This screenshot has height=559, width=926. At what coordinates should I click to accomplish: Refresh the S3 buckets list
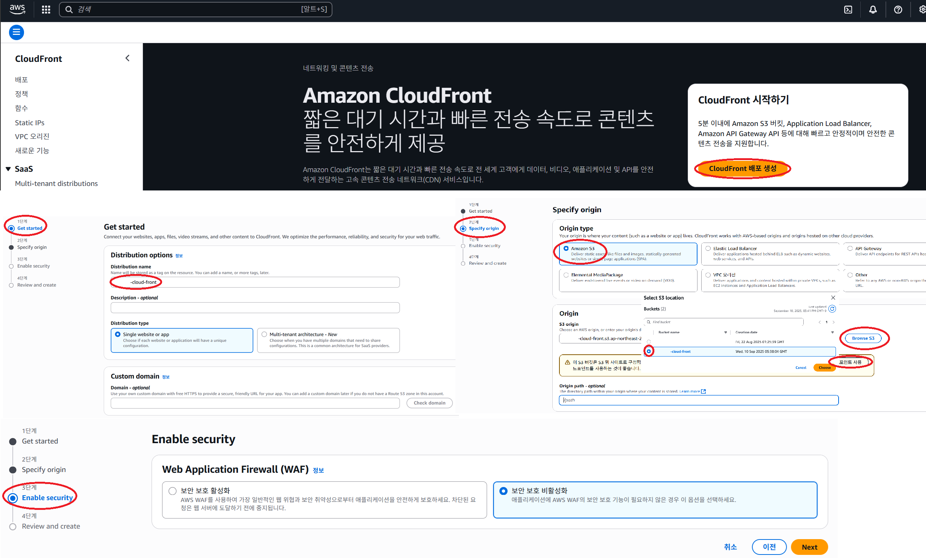coord(832,309)
